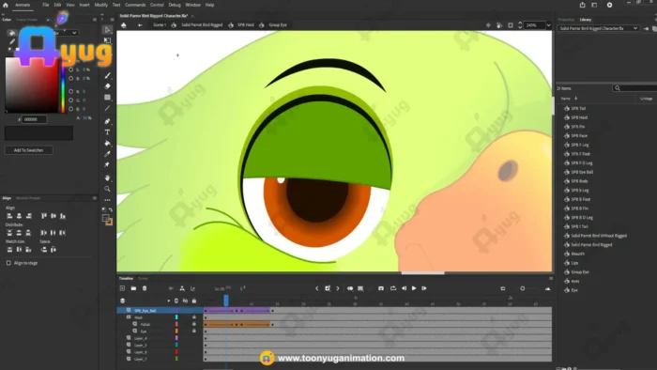Select the Text tool in toolbar
Image resolution: width=657 pixels, height=370 pixels.
[x=107, y=132]
